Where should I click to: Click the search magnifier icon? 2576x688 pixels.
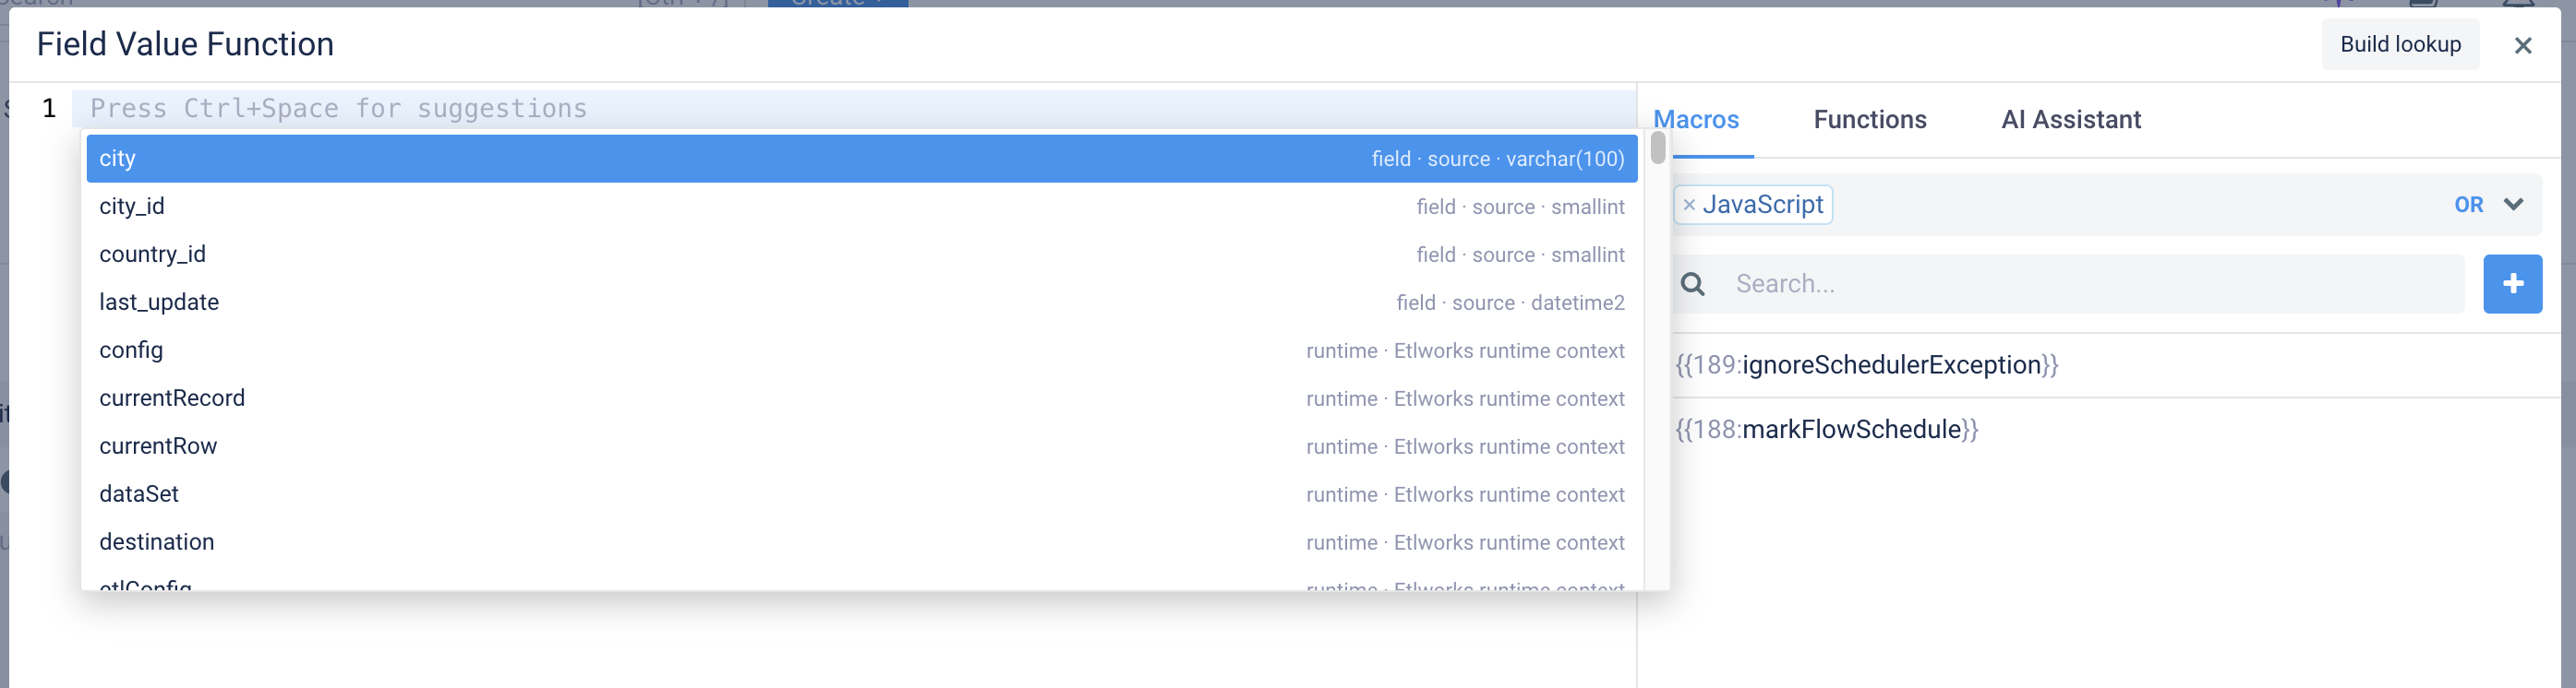pyautogui.click(x=1693, y=285)
